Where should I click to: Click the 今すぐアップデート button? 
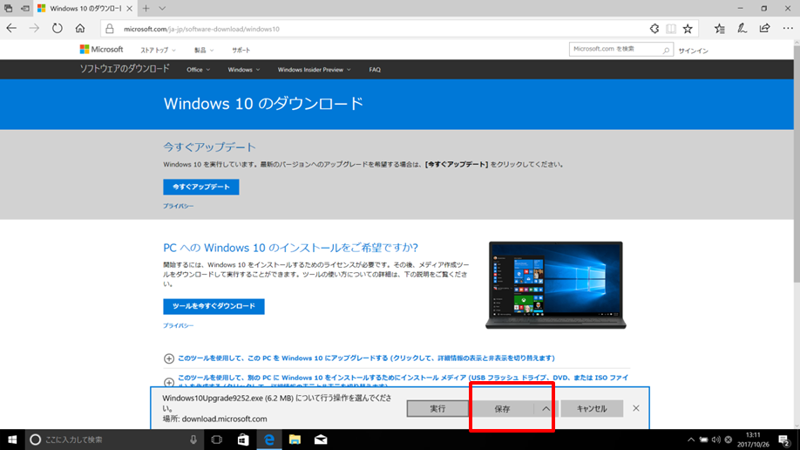point(201,187)
